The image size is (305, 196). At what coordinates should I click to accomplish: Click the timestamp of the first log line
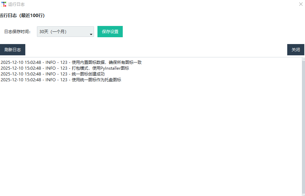coord(21,62)
